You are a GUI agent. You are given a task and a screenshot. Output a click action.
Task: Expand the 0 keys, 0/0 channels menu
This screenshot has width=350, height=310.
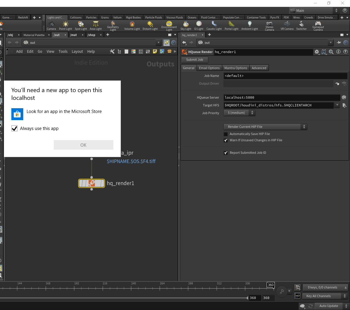click(325, 287)
